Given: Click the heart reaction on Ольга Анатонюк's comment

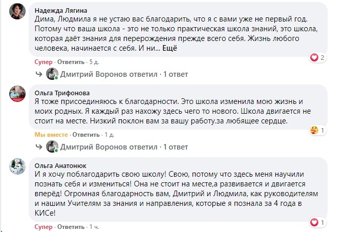Looking at the screenshot, I should pyautogui.click(x=314, y=222).
